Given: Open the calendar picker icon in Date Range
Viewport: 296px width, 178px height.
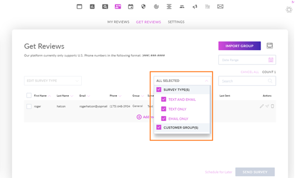Looking at the screenshot, I should tap(271, 60).
